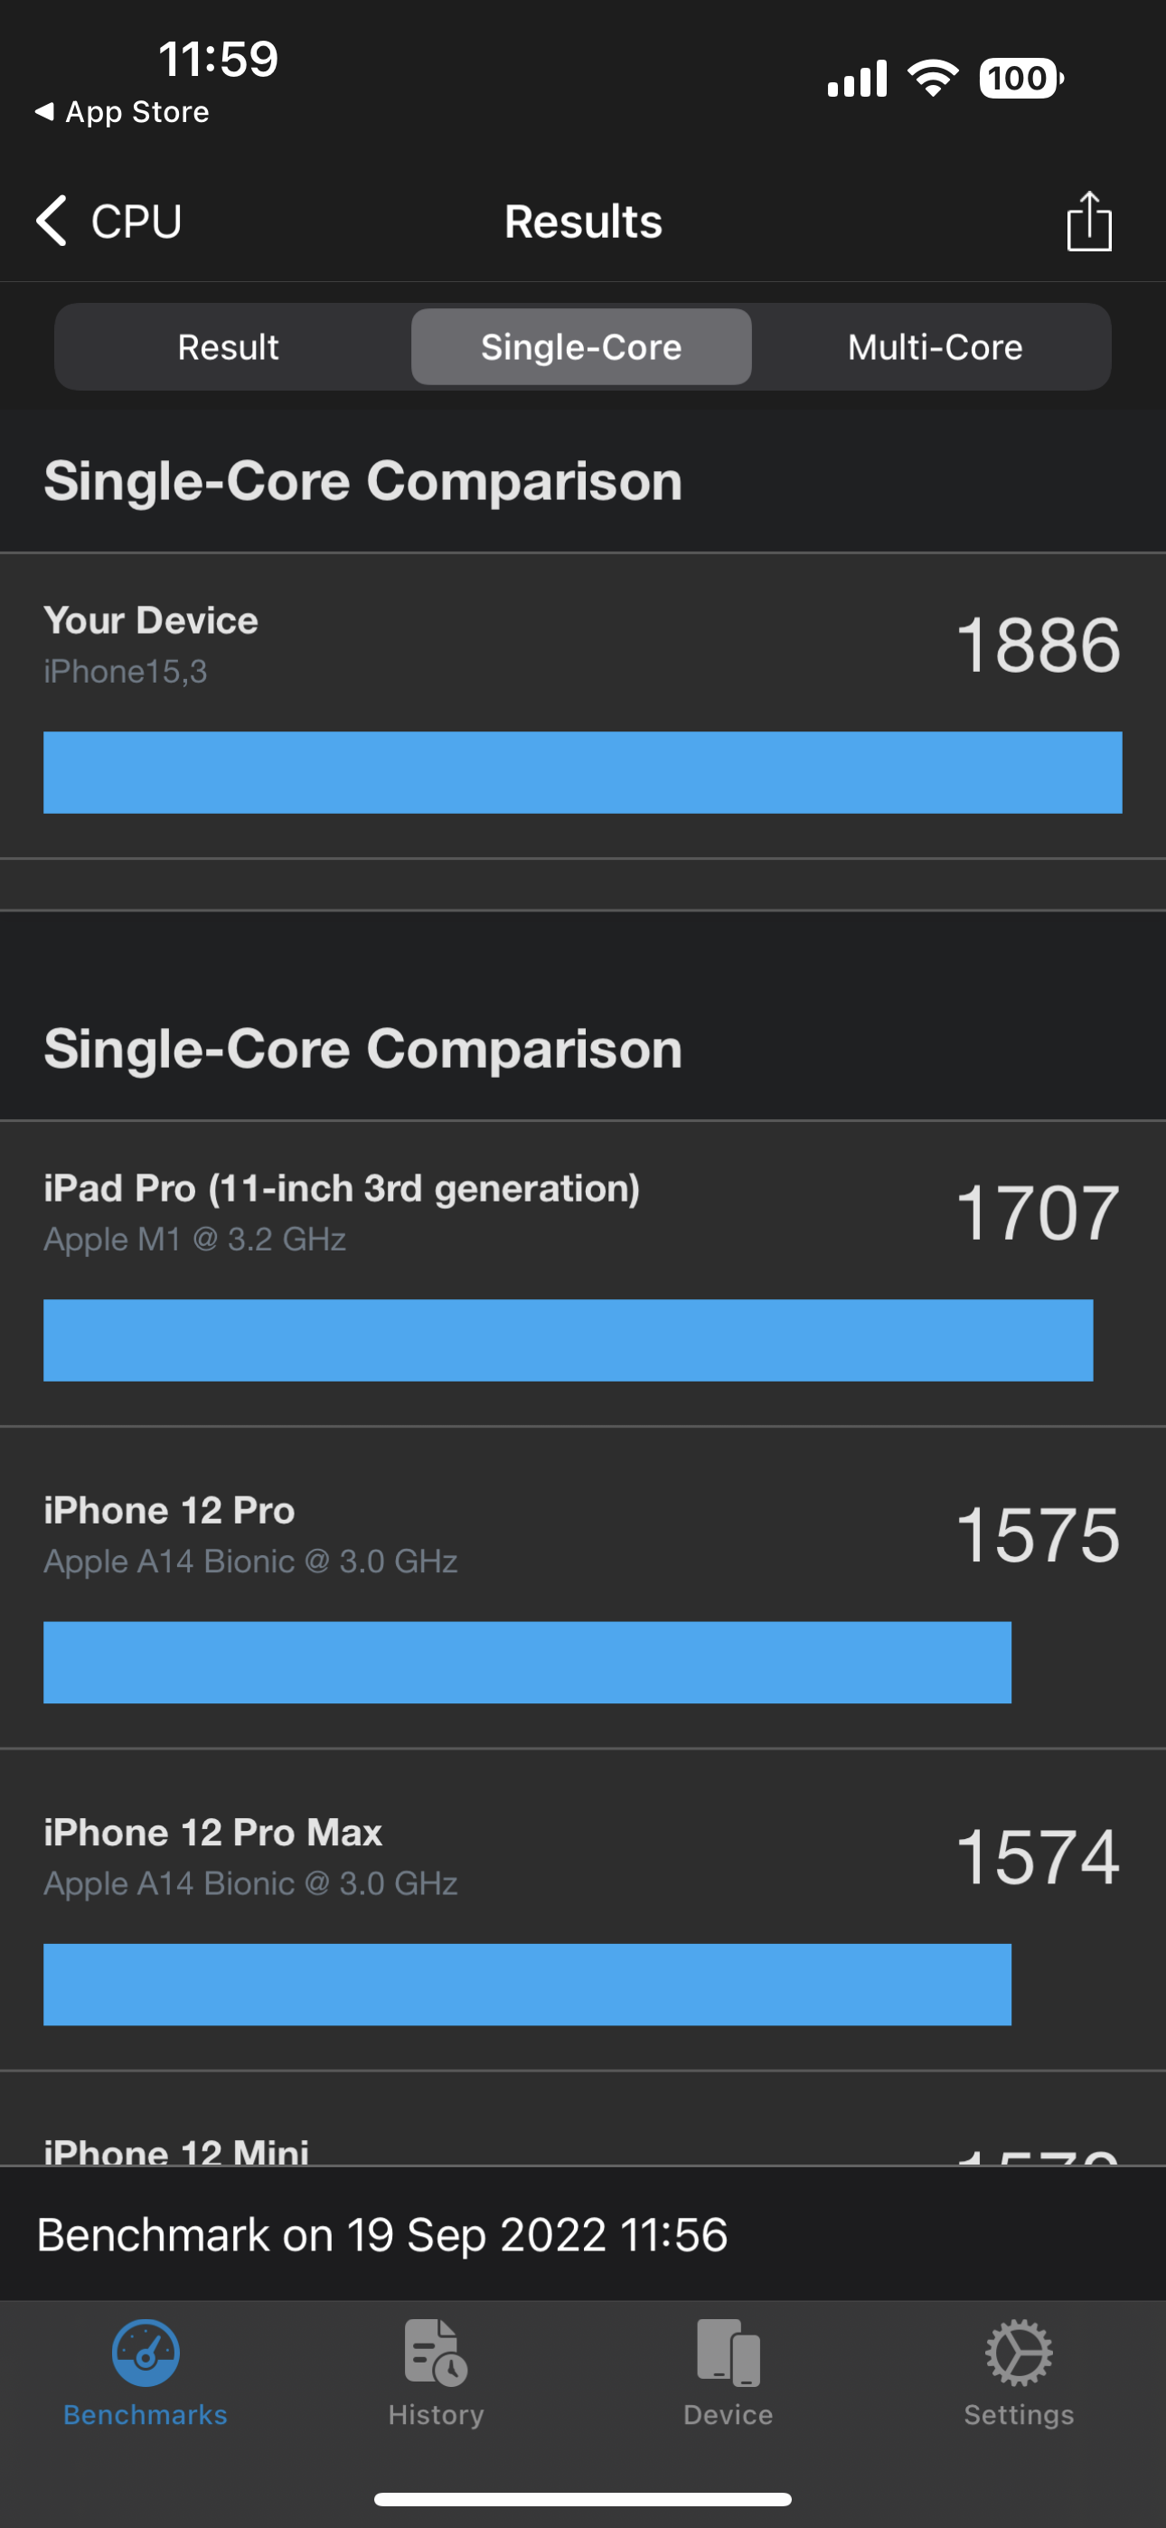
Task: Tap the share icon in the header
Action: pyautogui.click(x=1088, y=222)
